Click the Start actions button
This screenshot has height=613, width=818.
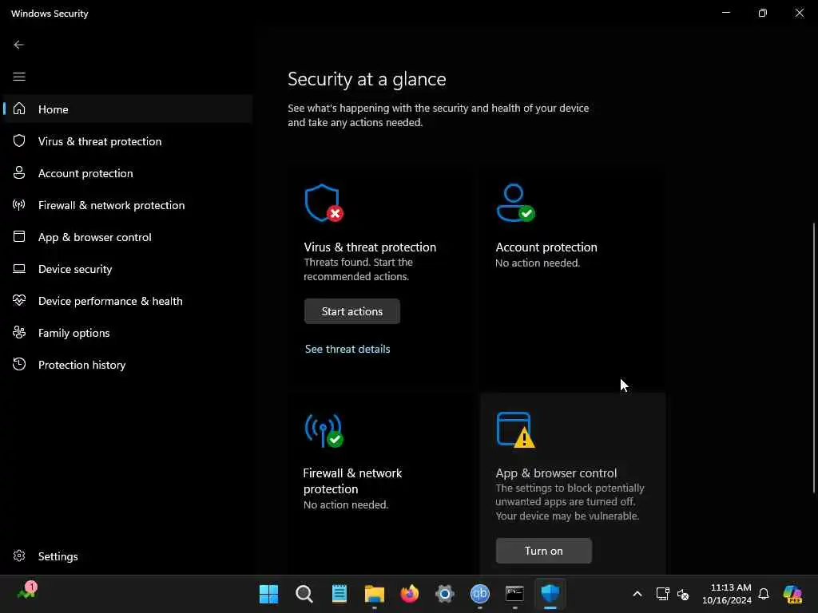click(352, 311)
